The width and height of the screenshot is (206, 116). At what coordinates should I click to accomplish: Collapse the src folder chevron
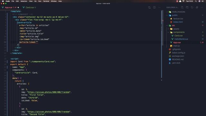(x=167, y=25)
